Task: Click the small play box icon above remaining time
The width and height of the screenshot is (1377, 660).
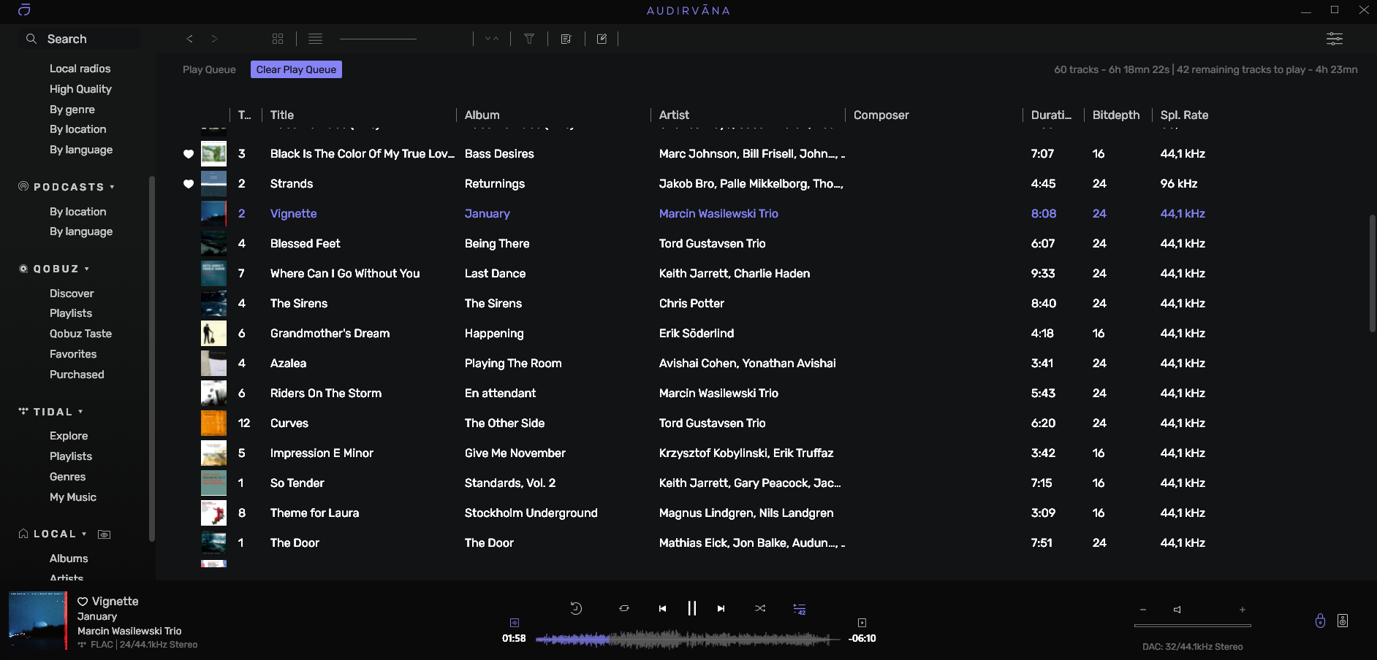Action: click(862, 623)
